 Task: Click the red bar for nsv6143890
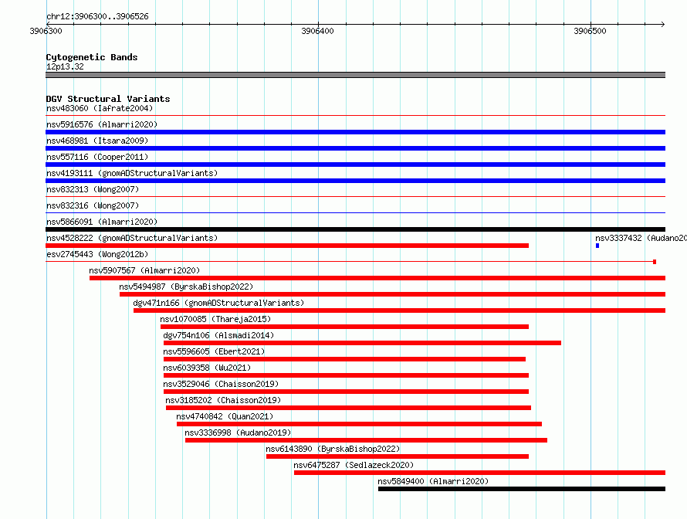pyautogui.click(x=398, y=456)
